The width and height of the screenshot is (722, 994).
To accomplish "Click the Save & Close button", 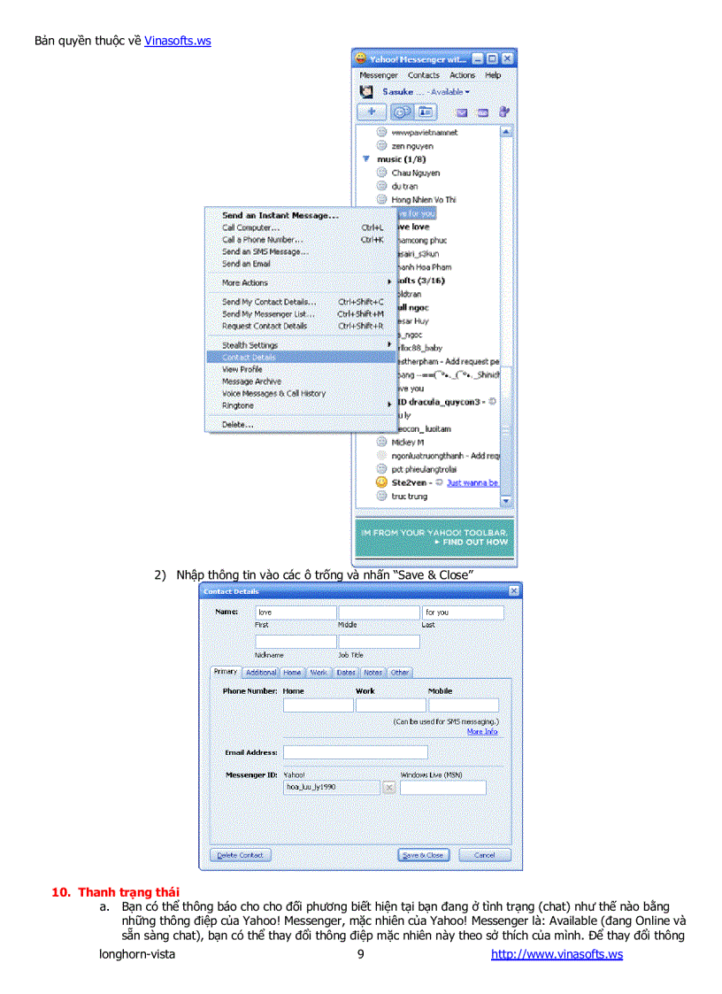I will coord(424,855).
